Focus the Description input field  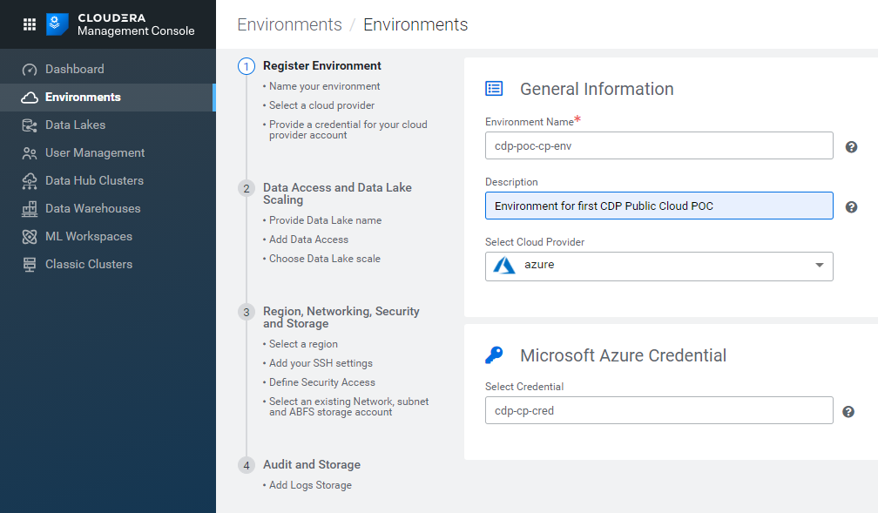click(x=659, y=206)
